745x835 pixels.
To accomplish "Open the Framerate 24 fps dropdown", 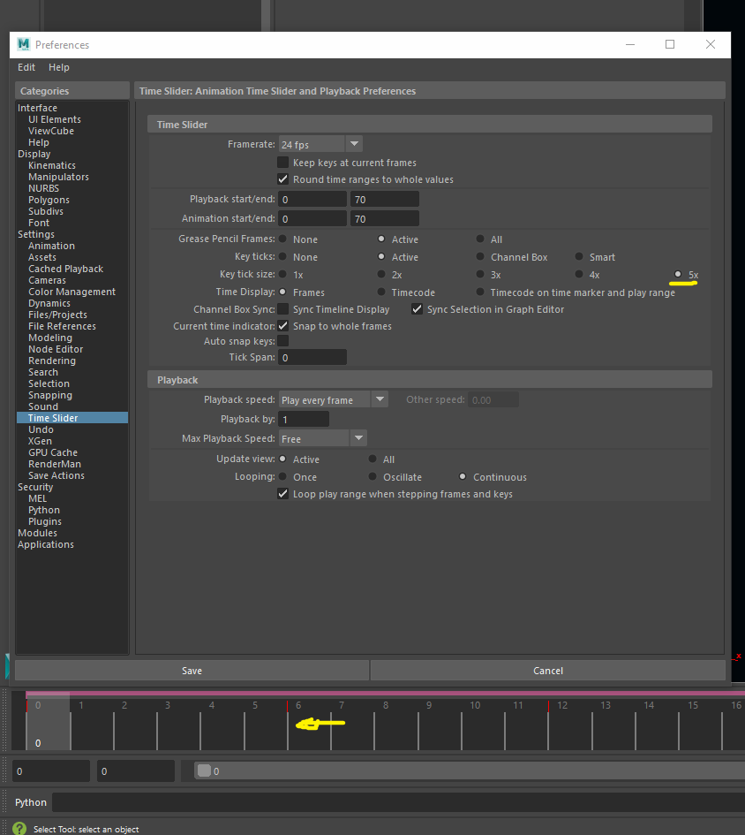I will (x=321, y=144).
